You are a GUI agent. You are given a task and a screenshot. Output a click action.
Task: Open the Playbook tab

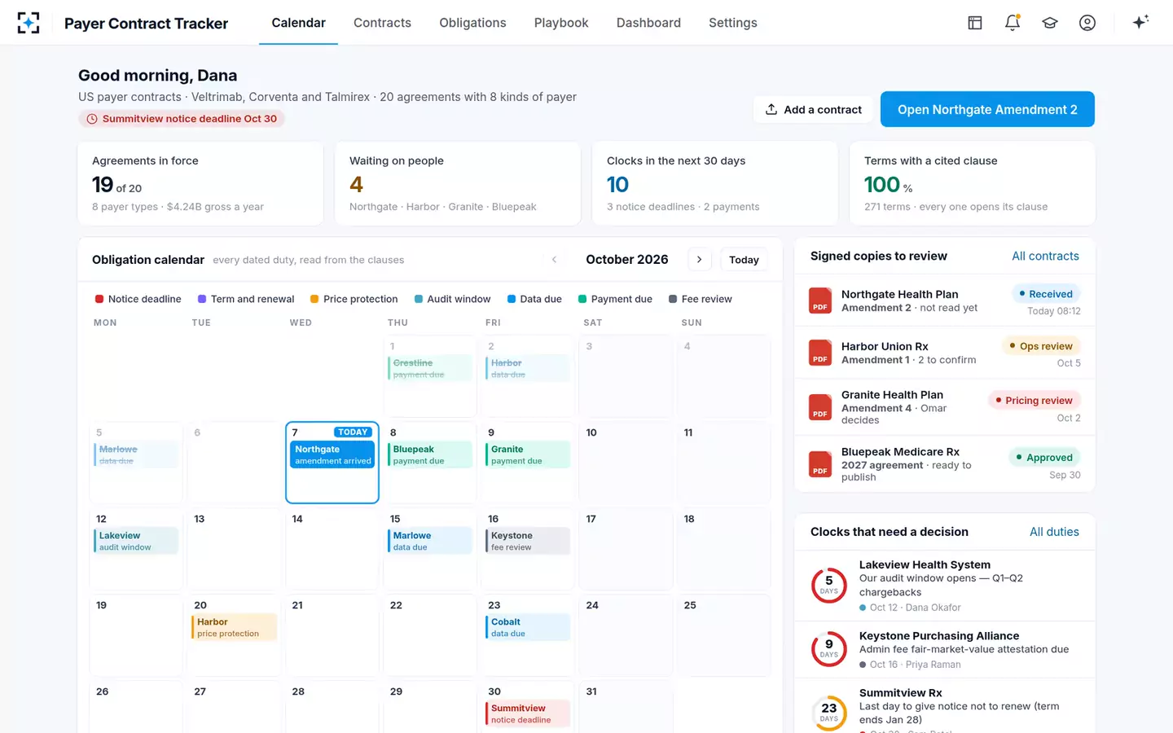561,23
